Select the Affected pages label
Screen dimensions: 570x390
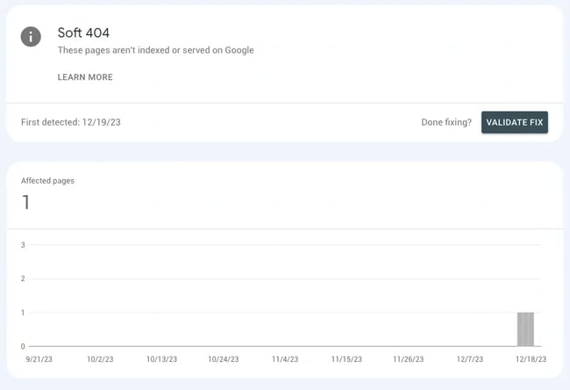[x=47, y=181]
